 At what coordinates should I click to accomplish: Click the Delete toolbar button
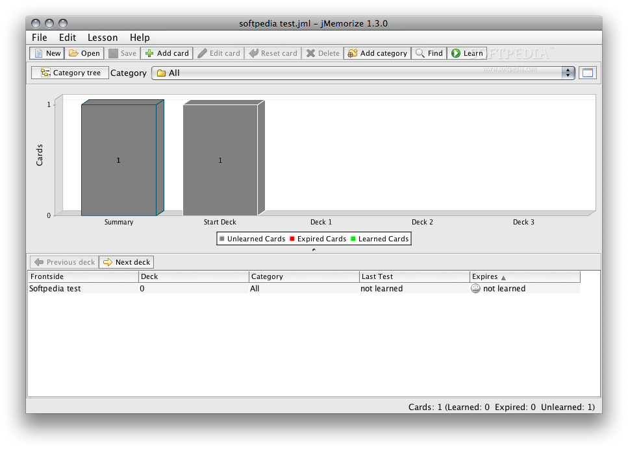click(322, 53)
